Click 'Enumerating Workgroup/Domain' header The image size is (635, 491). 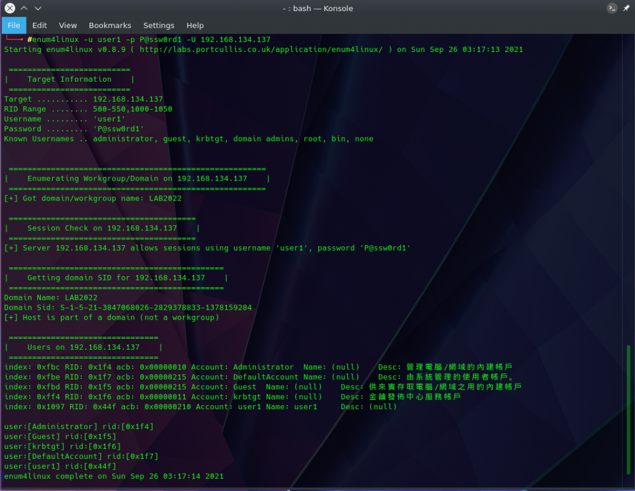click(x=137, y=178)
